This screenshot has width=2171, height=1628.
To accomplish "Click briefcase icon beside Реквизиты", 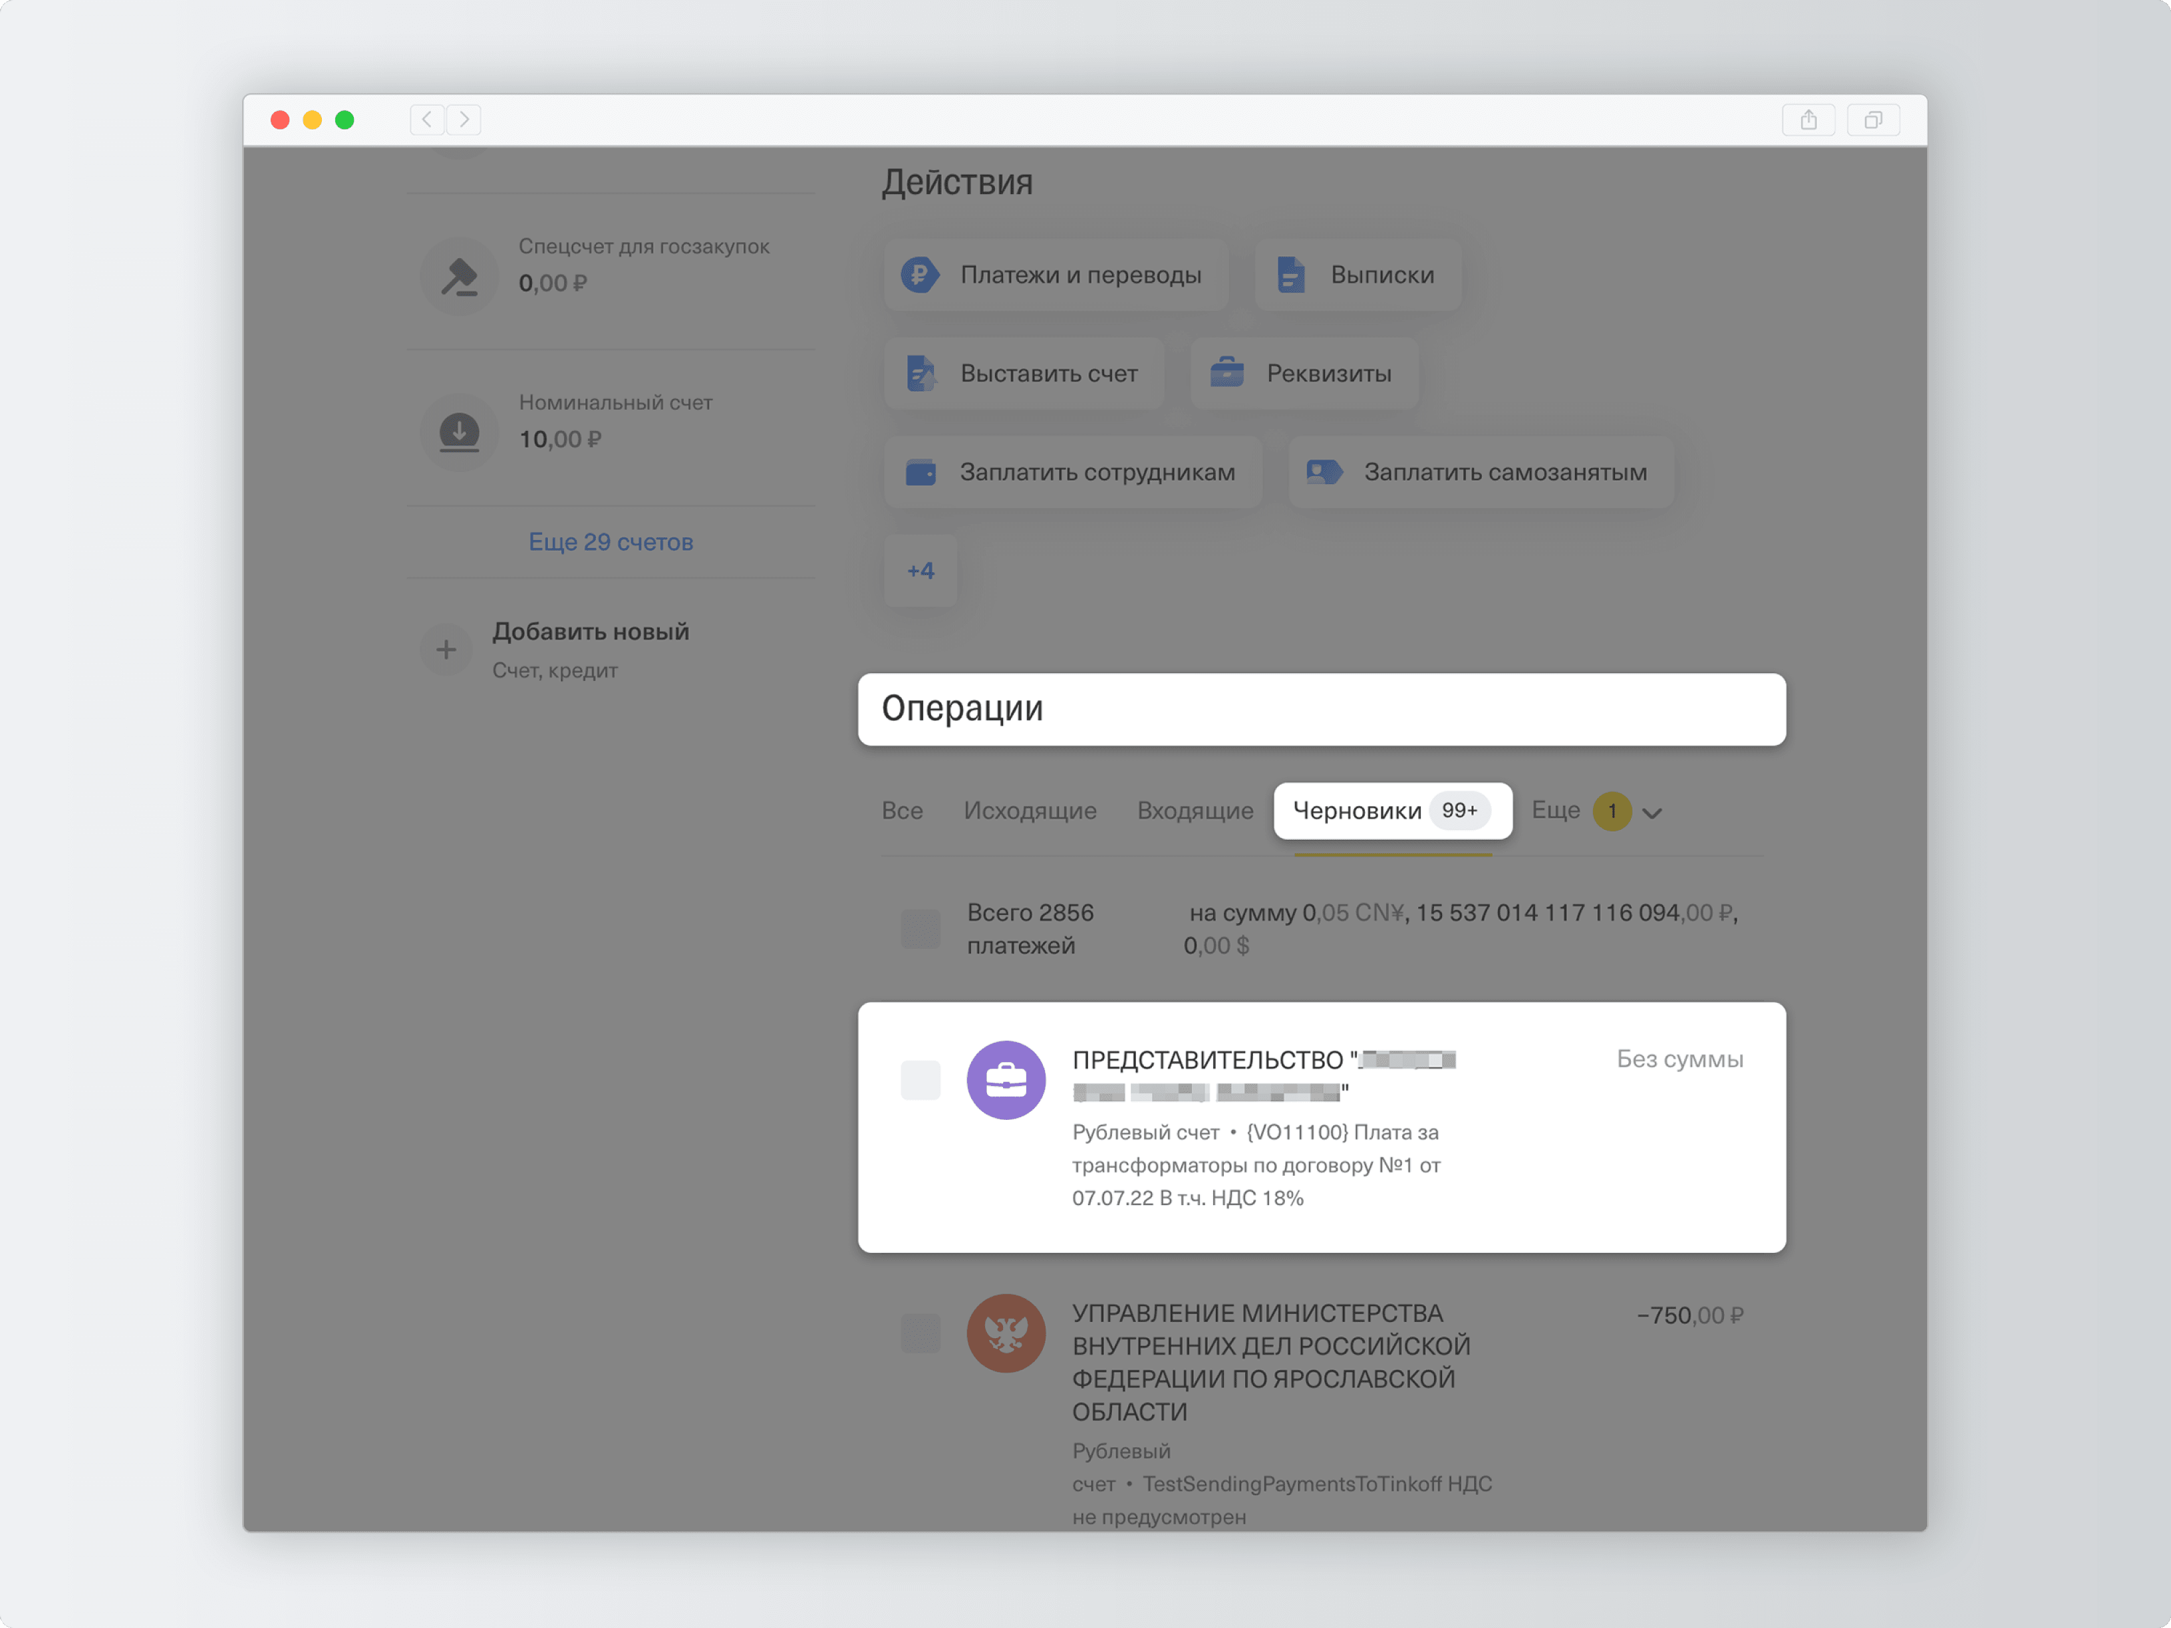I will [1227, 374].
